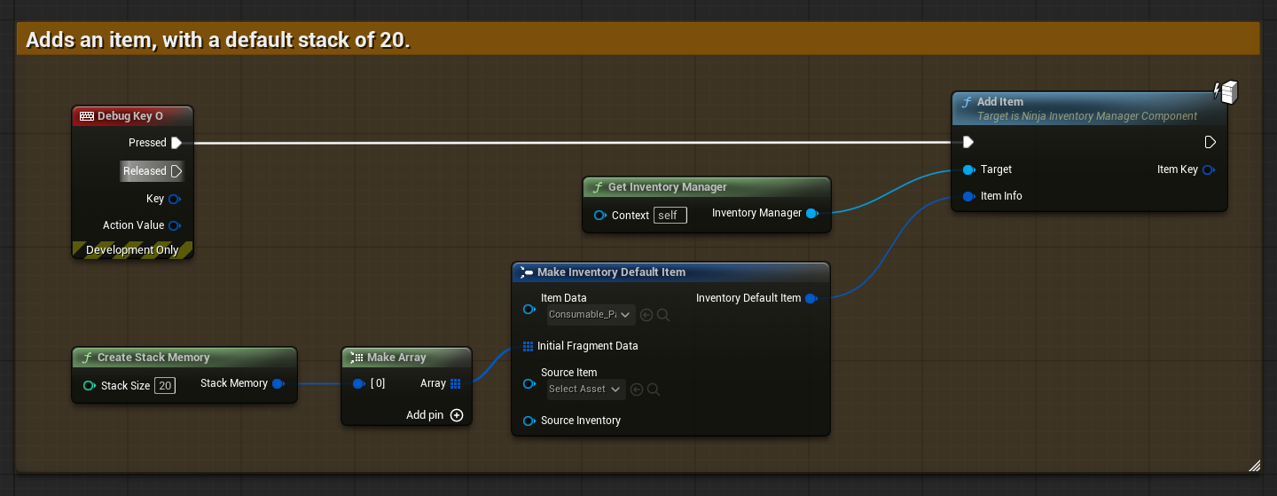Image resolution: width=1277 pixels, height=496 pixels.
Task: Click the keyboard icon on Debug Key O node
Action: [87, 116]
